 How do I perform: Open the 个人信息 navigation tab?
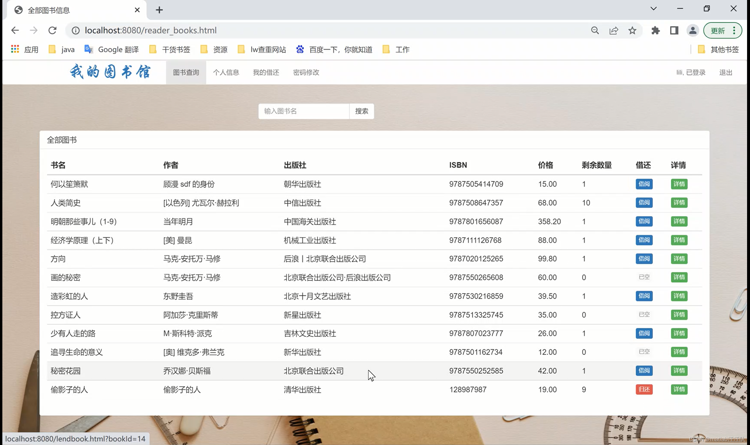(x=226, y=72)
